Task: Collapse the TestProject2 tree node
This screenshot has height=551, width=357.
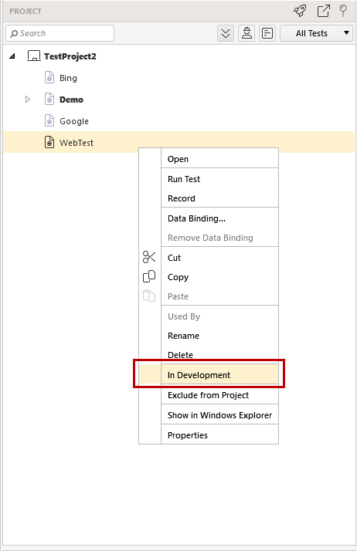Action: tap(12, 56)
